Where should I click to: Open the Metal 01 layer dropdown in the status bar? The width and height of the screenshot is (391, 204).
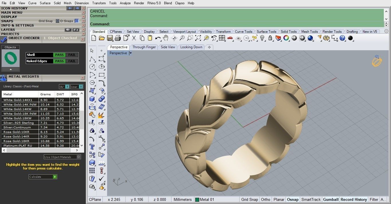[217, 199]
